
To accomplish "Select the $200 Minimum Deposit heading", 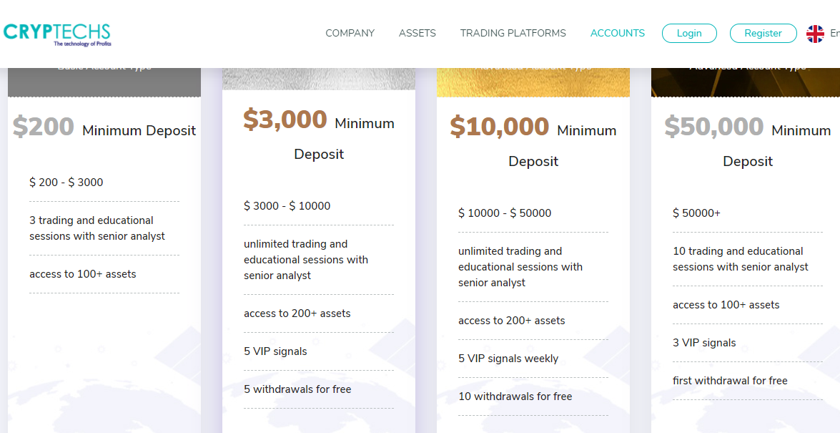I will (104, 127).
